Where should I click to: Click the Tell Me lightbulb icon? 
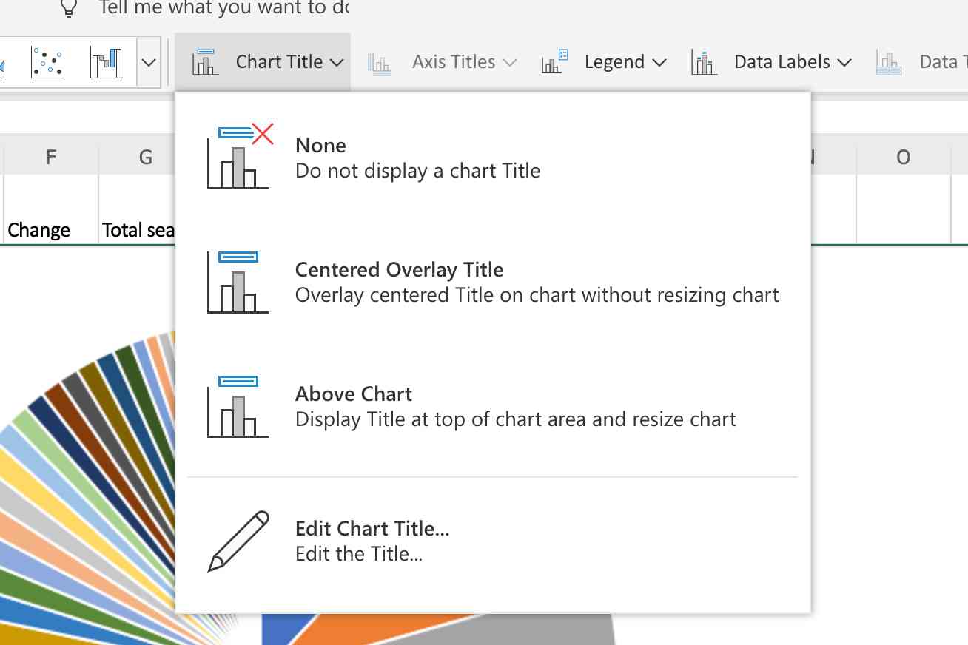[x=70, y=9]
